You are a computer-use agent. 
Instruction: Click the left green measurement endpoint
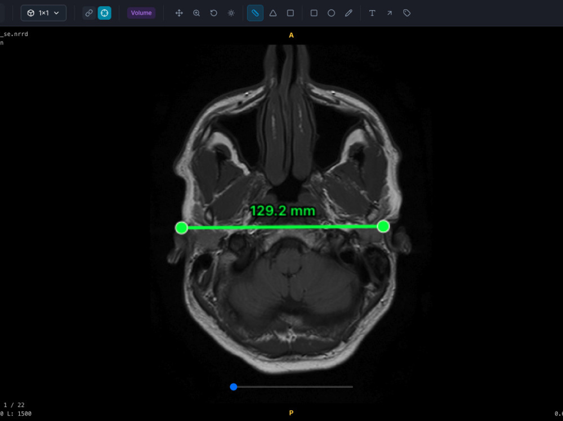pyautogui.click(x=181, y=228)
